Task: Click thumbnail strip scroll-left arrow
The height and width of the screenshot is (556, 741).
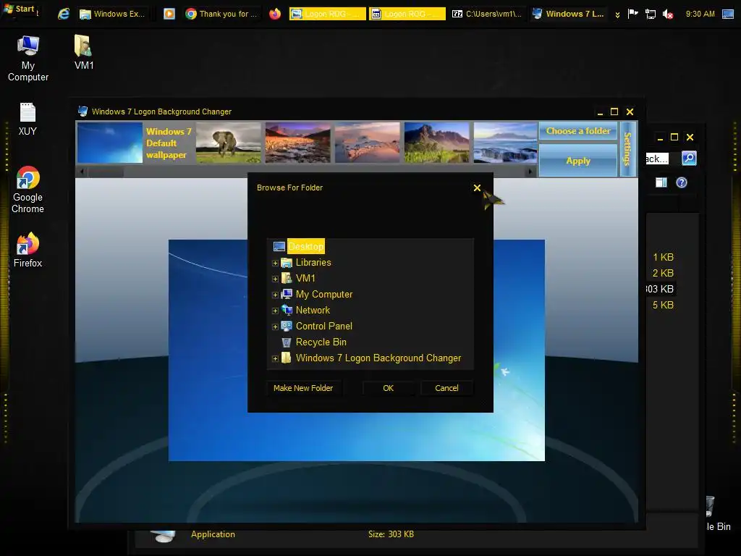Action: click(82, 172)
